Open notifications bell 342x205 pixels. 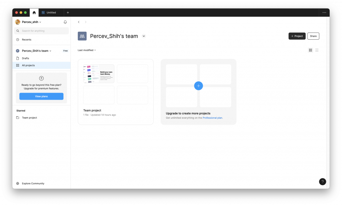coord(65,22)
